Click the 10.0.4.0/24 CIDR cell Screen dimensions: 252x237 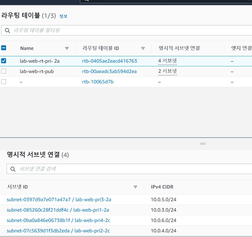pos(163,231)
